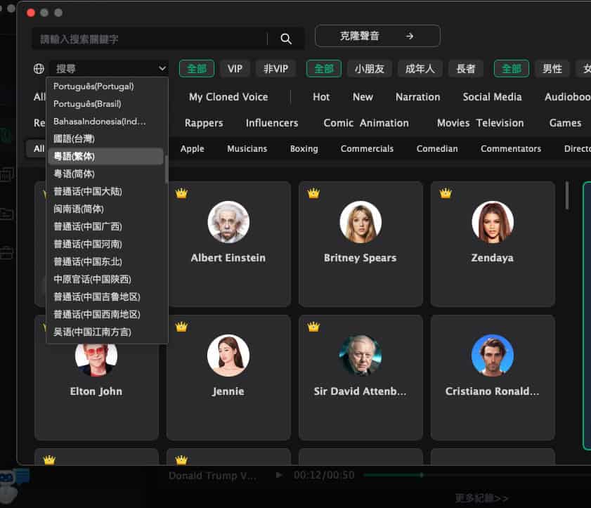This screenshot has width=591, height=508.
Task: Click the crown icon on Albert Einstein card
Action: [x=181, y=193]
